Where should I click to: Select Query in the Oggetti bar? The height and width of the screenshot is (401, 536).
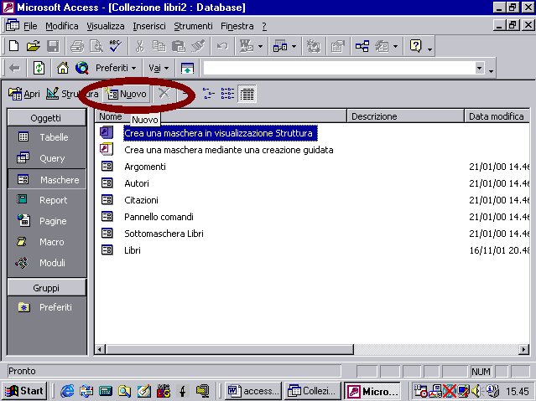point(47,158)
